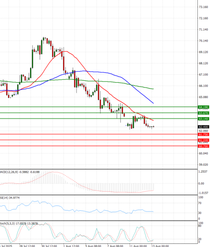Select the RSI(14) 34.9774 indicator label
The image size is (210, 247).
click(x=10, y=198)
